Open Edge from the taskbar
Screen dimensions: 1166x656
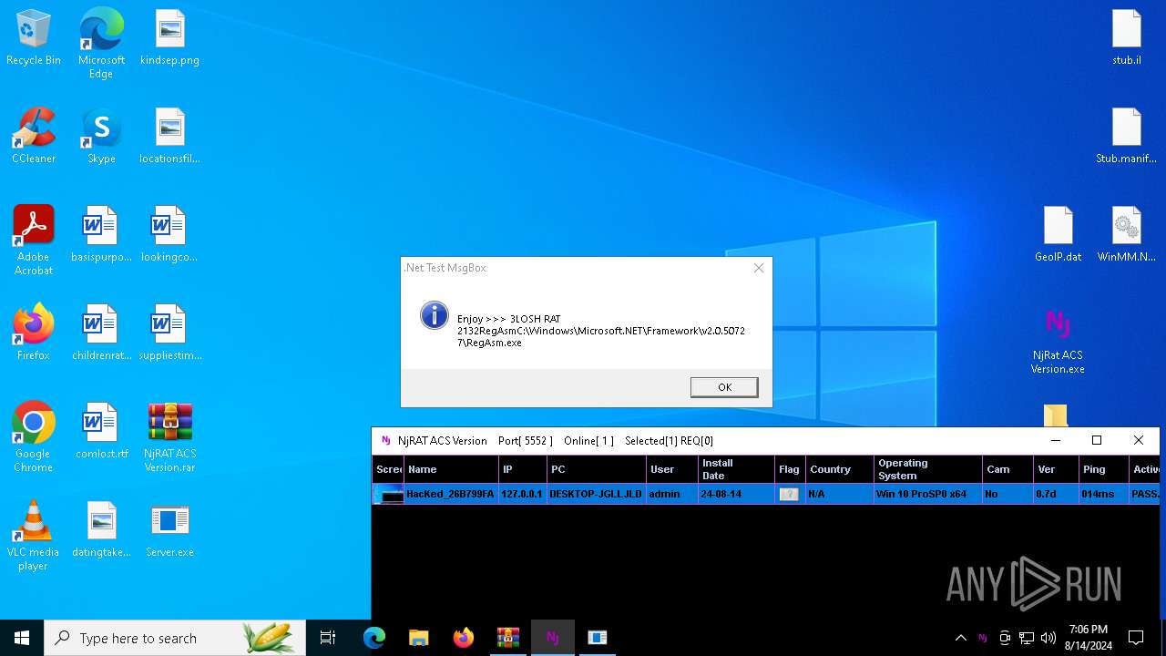point(374,638)
